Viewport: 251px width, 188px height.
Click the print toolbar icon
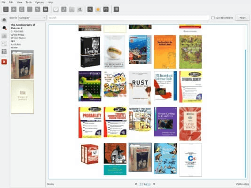tap(46, 9)
